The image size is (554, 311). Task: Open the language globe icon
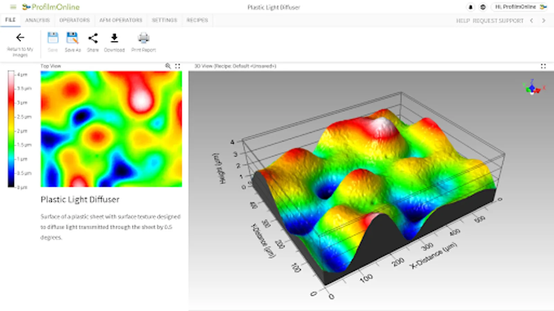[x=483, y=7]
